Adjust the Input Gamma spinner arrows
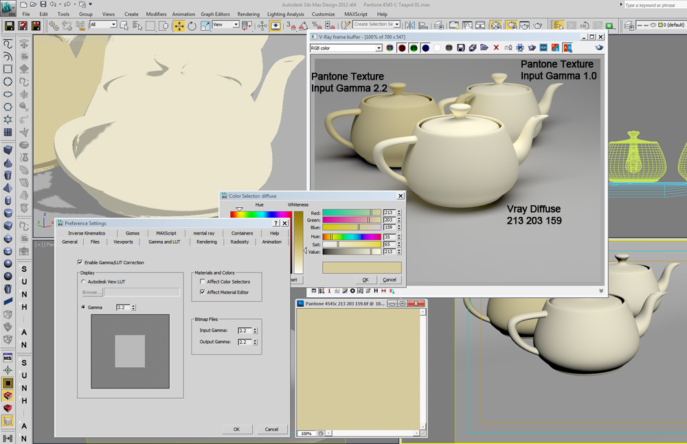Image resolution: width=687 pixels, height=444 pixels. point(255,331)
